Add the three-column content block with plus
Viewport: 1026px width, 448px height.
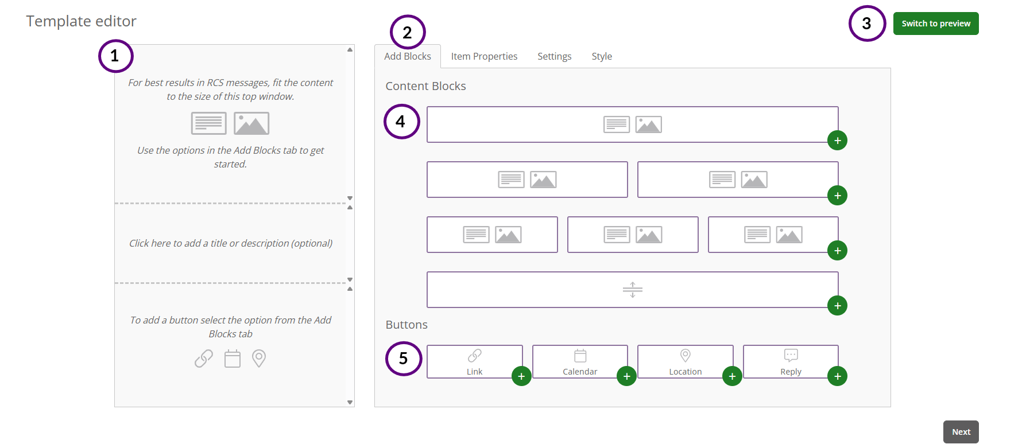837,251
